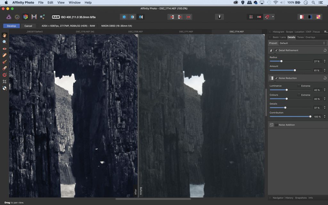328x205 pixels.
Task: Enable the split-screen before/after view
Action: [132, 17]
